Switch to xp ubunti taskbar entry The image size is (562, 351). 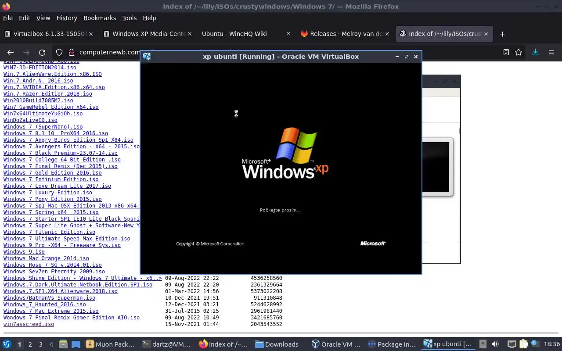pos(448,344)
